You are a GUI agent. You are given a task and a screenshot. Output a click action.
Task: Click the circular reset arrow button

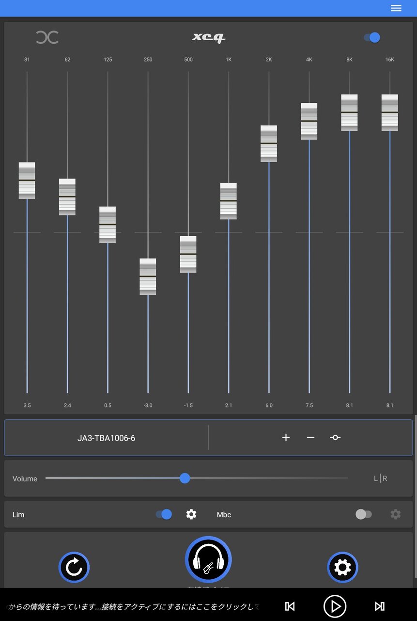74,567
